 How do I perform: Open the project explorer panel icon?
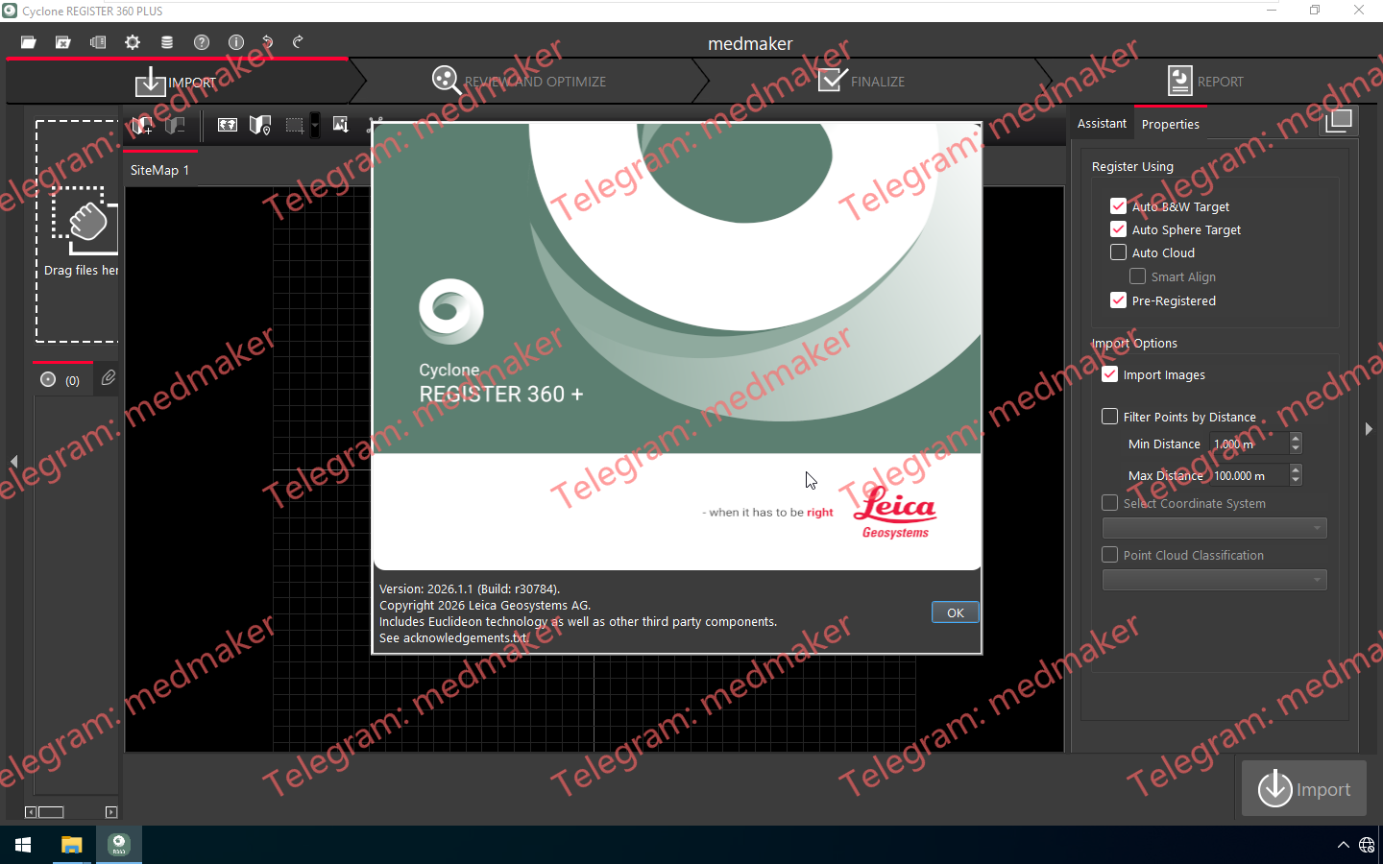(x=98, y=42)
